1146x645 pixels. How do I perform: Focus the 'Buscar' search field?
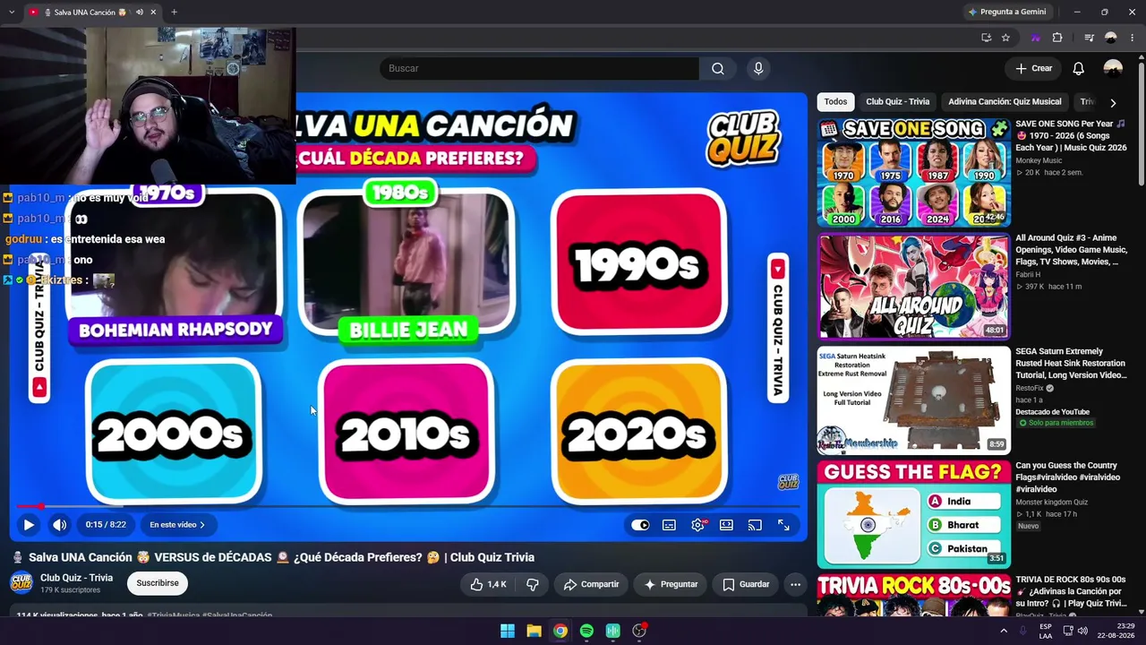pyautogui.click(x=540, y=68)
